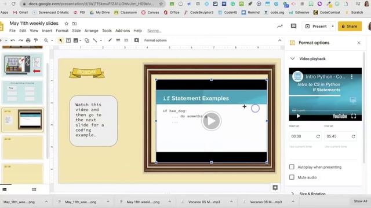The width and height of the screenshot is (371, 208).
Task: Open the Scratch bookmark
Action: pos(354,12)
